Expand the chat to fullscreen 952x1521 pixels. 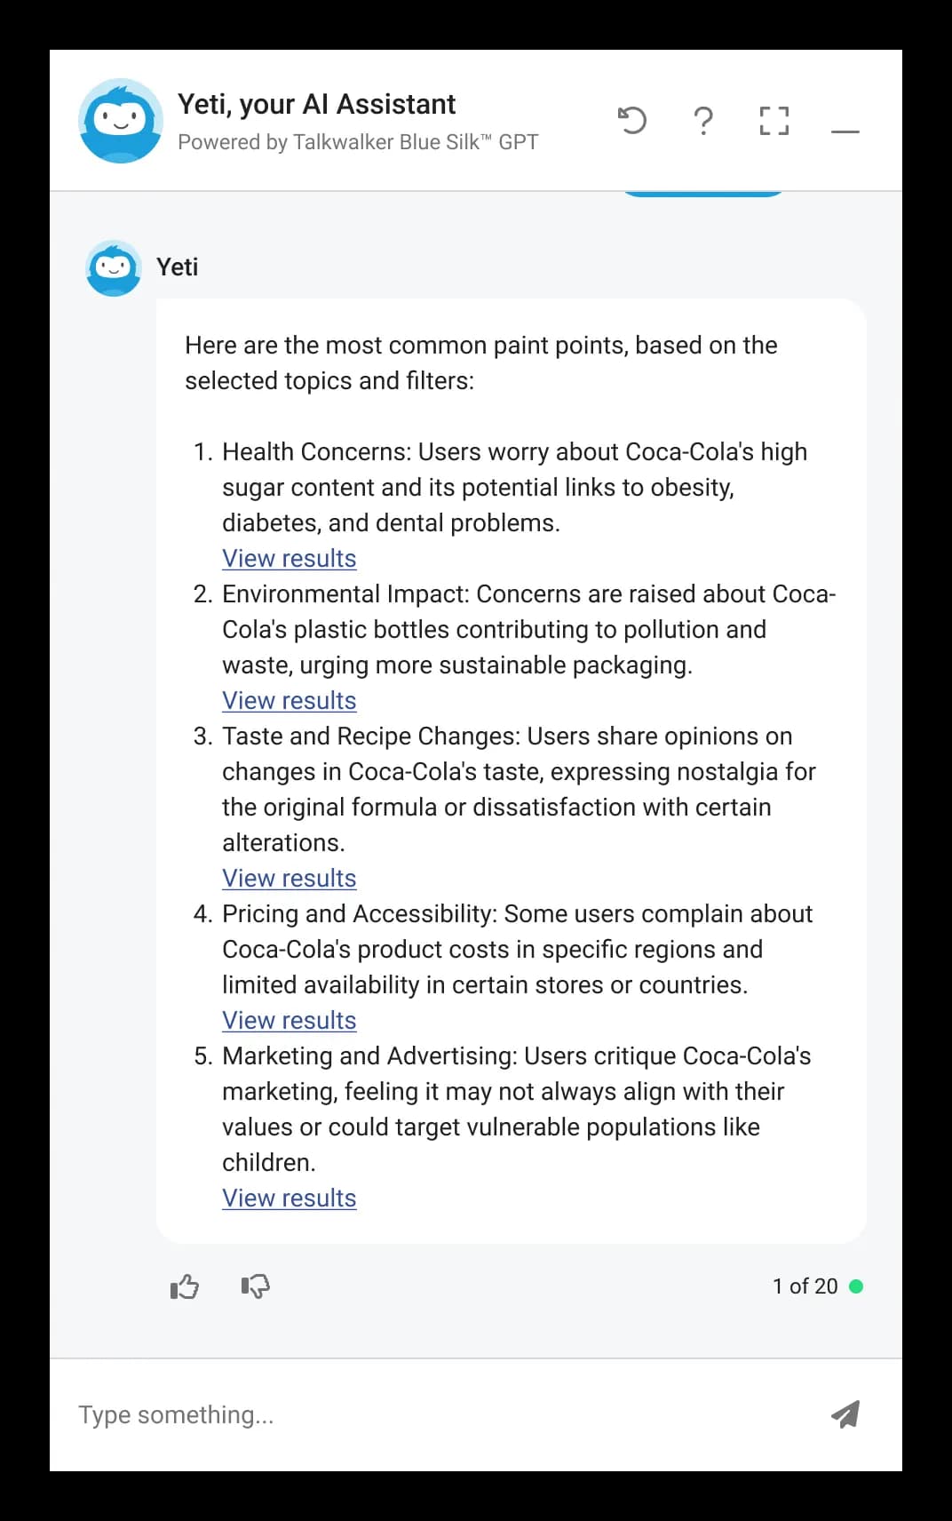point(773,121)
